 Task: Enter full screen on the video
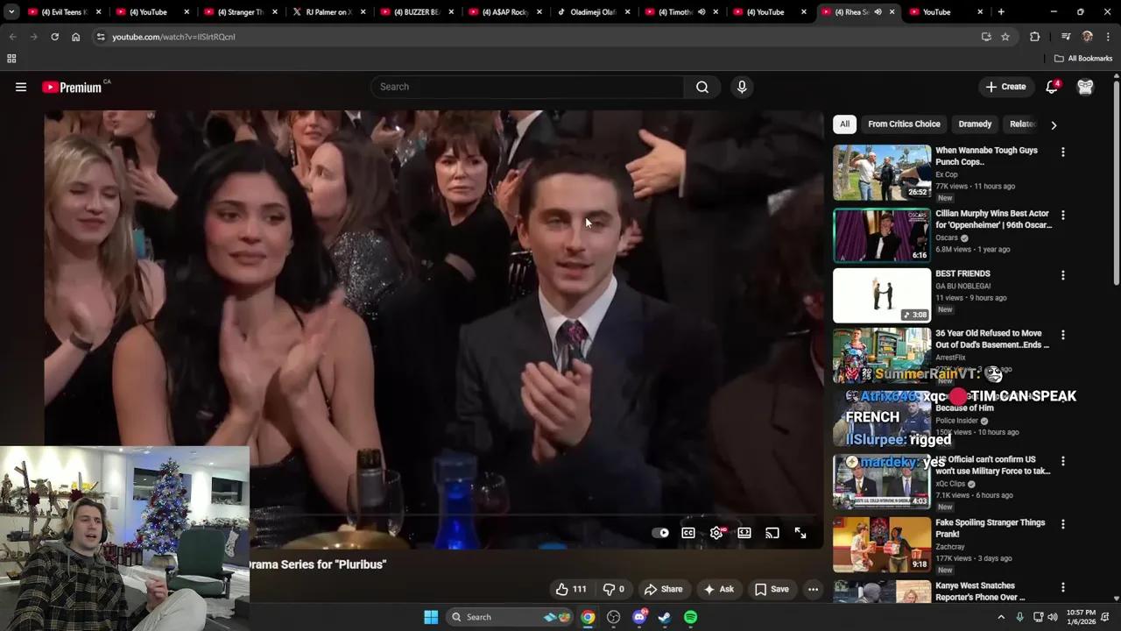(800, 533)
